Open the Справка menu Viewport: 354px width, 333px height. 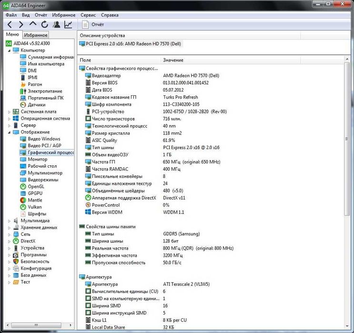coord(110,15)
